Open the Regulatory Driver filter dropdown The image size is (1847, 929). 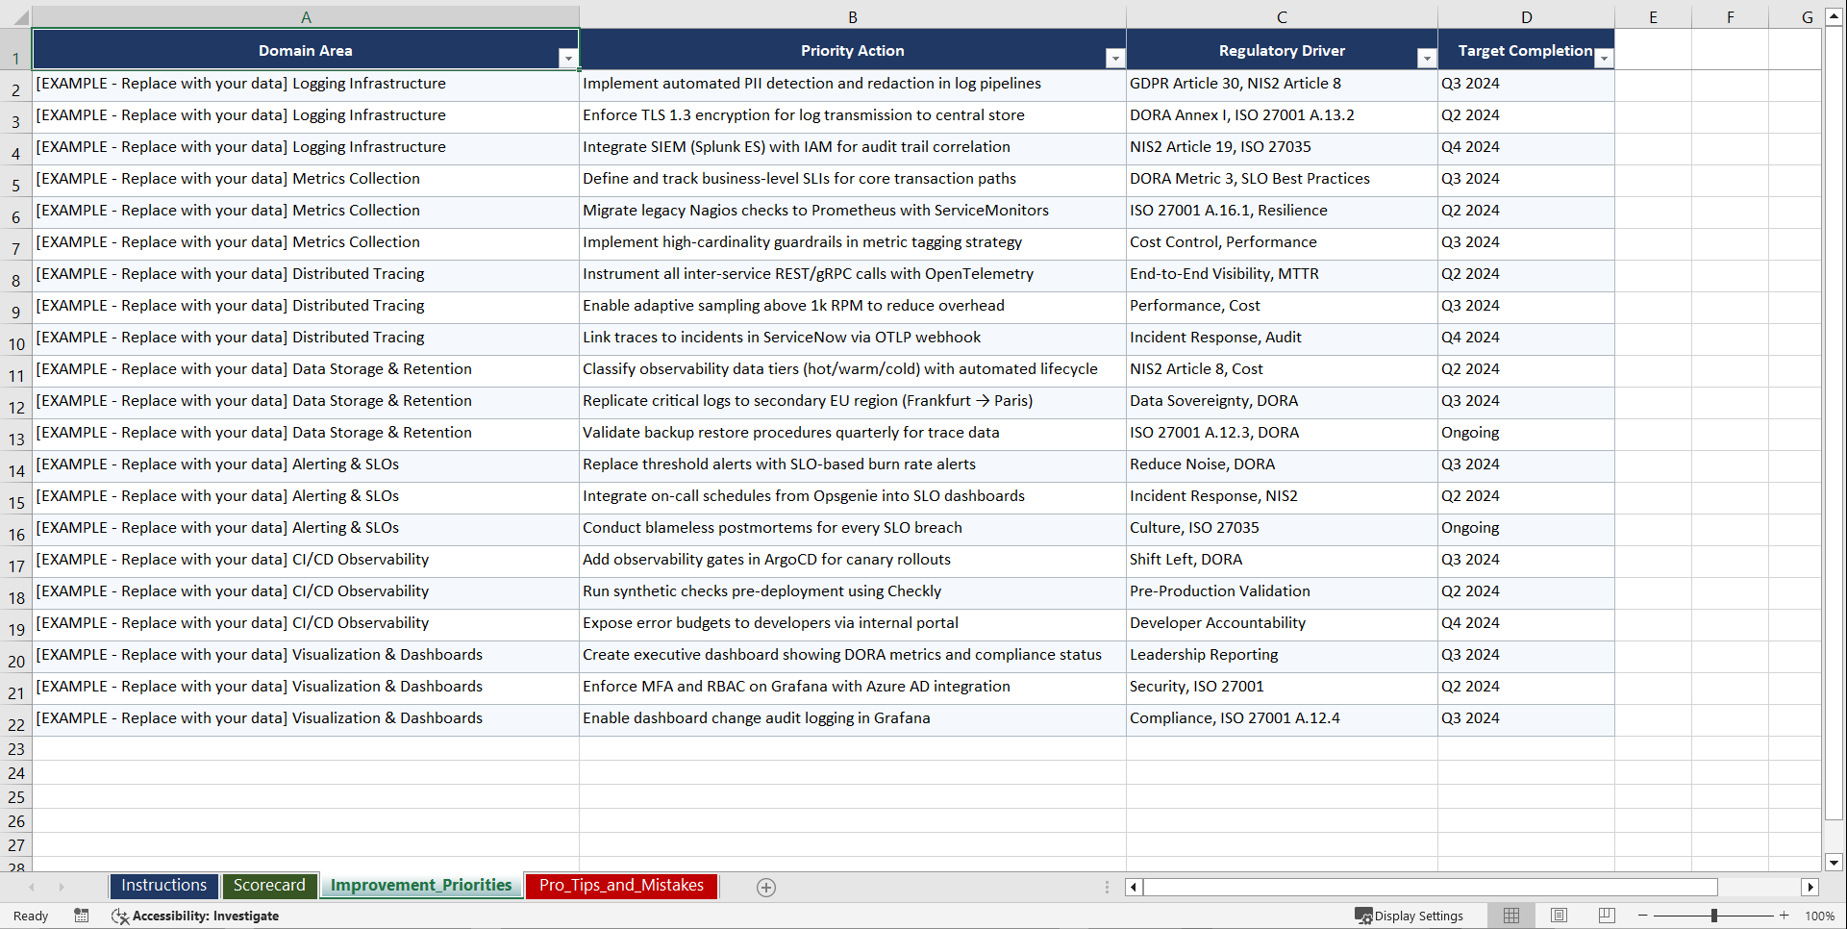[1426, 58]
